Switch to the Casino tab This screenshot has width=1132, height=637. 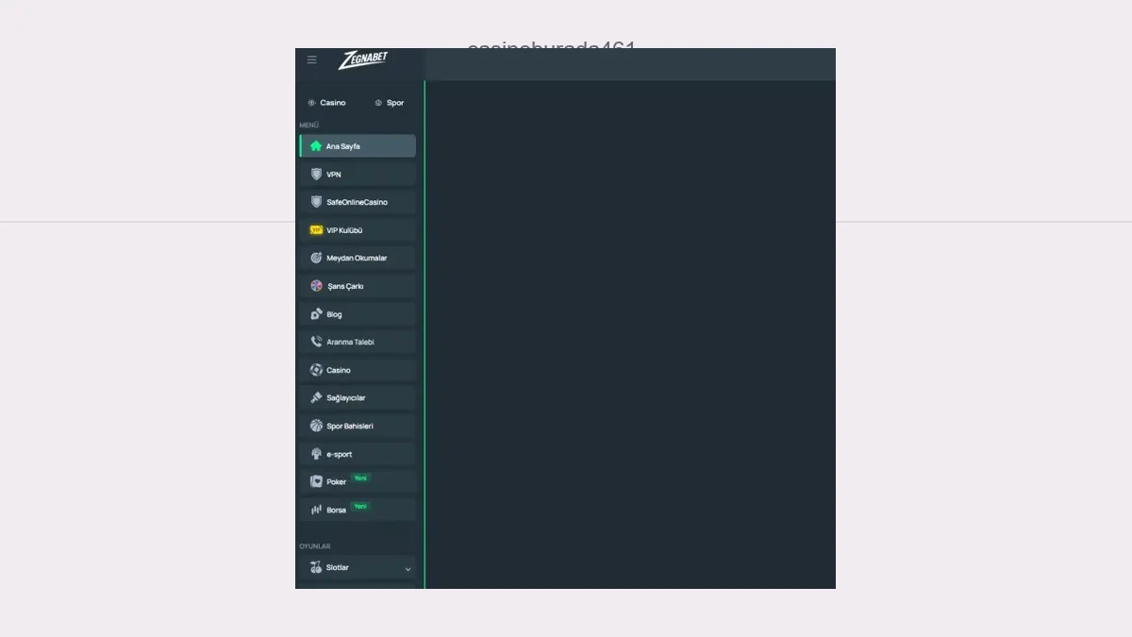pyautogui.click(x=326, y=103)
